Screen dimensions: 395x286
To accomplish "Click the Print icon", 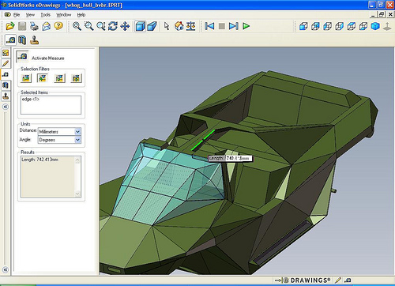I will click(x=34, y=26).
